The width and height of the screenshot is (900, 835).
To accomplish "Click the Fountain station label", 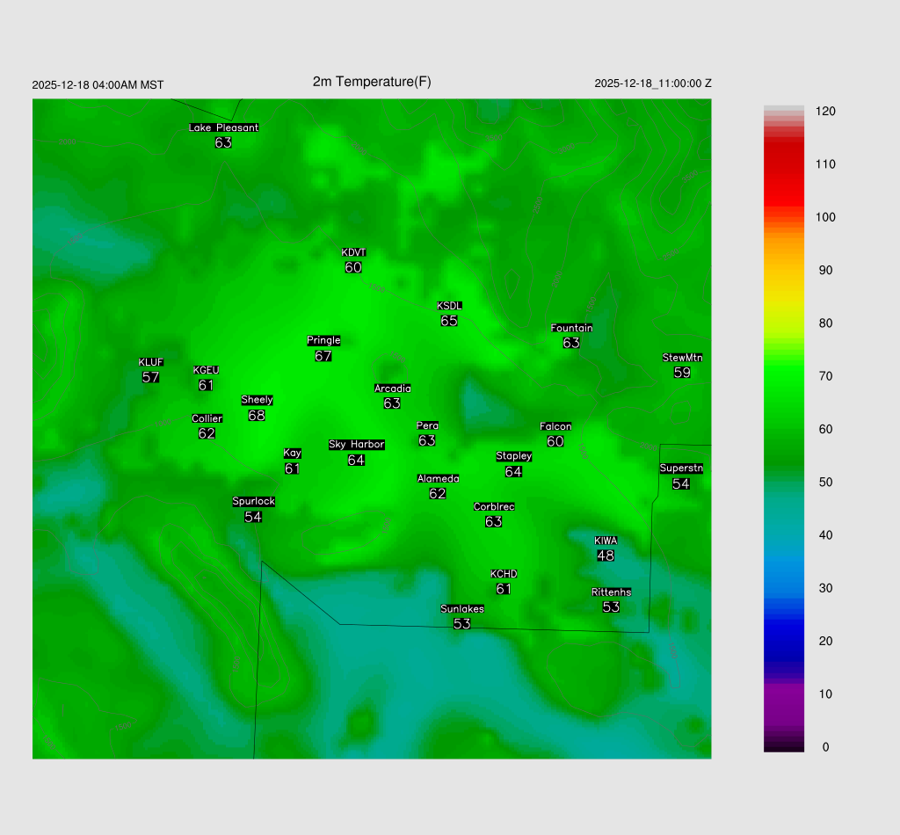I will pyautogui.click(x=571, y=328).
